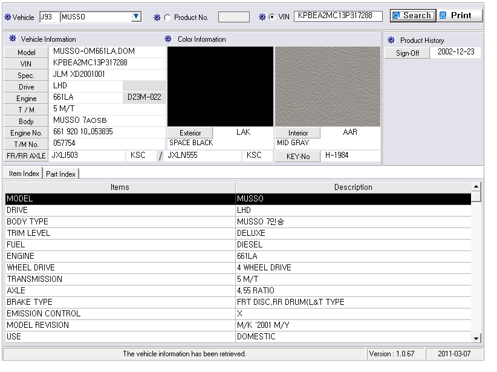
Task: Open the MUSSO vehicle dropdown
Action: (136, 17)
